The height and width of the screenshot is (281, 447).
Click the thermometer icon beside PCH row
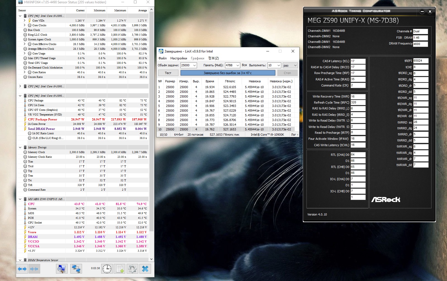tap(25, 218)
